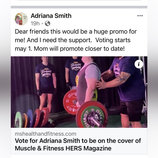
Task: Click the red Ghost barbell plate
Action: click(x=71, y=102)
